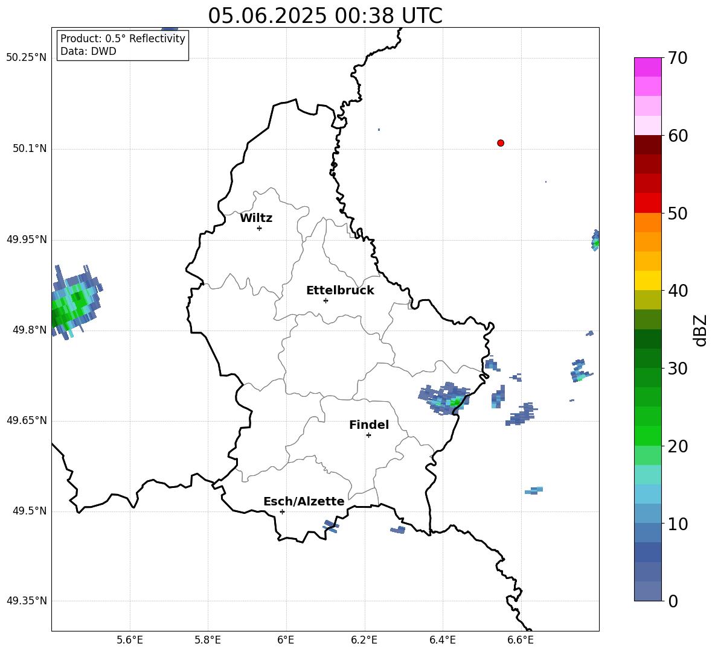Click the red station marker dot
The height and width of the screenshot is (652, 715).
(x=501, y=143)
